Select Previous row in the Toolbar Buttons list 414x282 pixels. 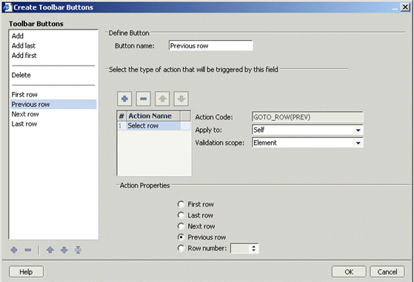coord(53,104)
